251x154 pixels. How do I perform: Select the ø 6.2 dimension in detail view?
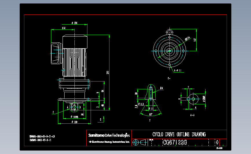click(141, 104)
